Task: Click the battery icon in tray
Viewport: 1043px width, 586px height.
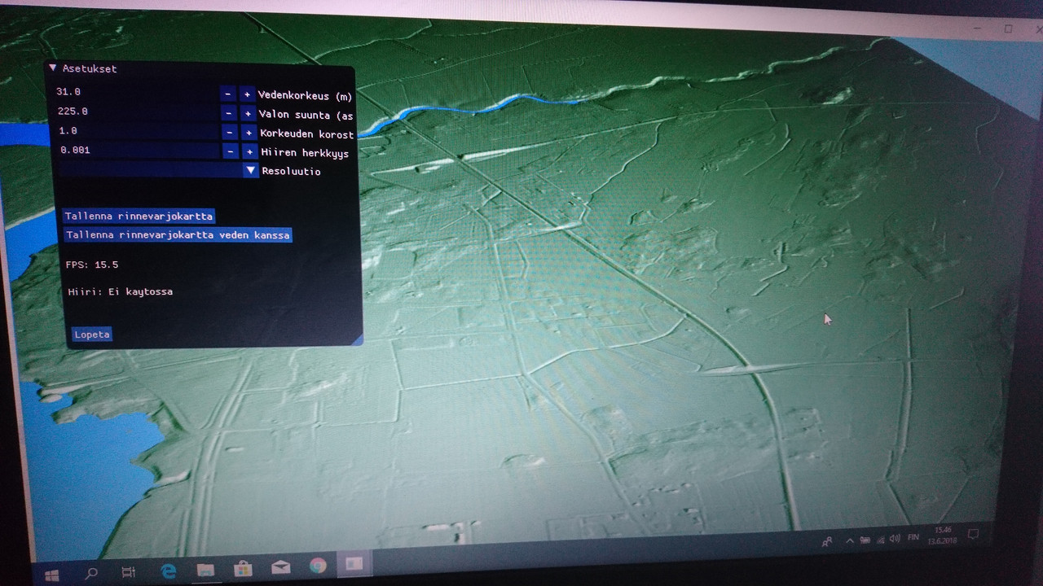Action: click(865, 540)
